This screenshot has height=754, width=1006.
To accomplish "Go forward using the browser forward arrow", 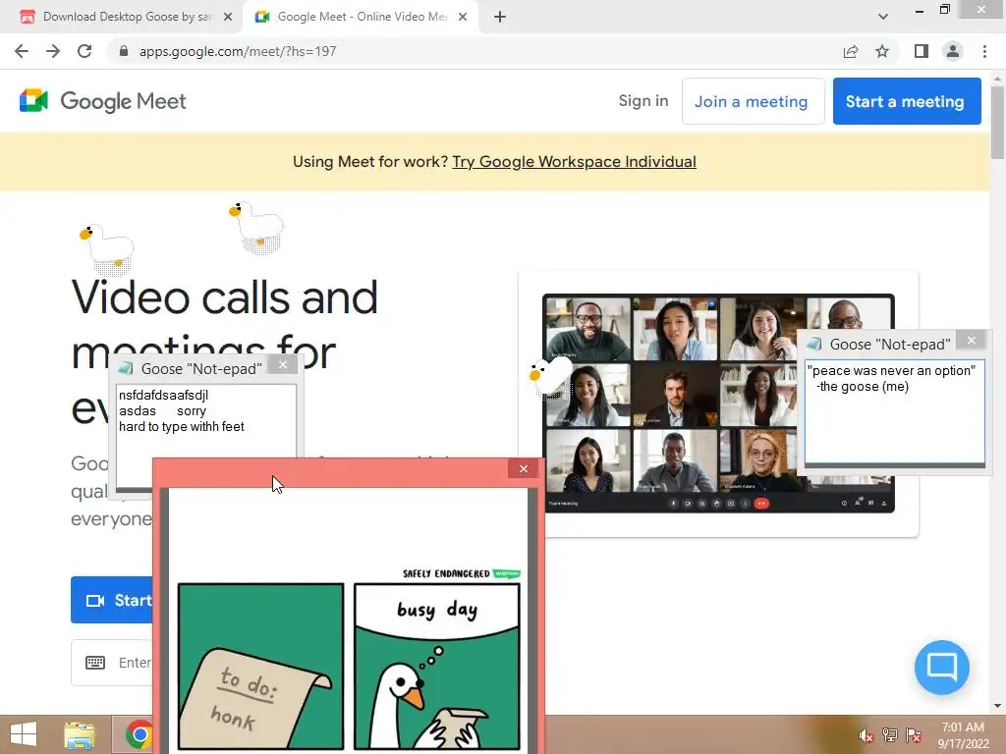I will (53, 51).
